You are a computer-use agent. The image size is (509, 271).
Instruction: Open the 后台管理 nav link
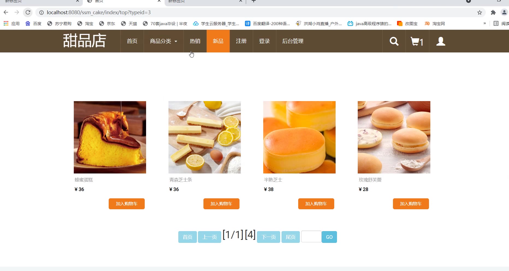293,41
